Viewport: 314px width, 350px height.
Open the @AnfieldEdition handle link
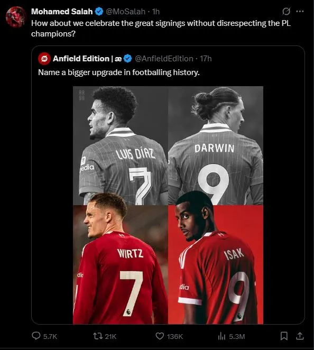coord(164,59)
